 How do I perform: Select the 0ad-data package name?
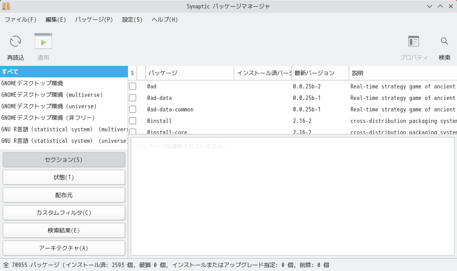160,98
